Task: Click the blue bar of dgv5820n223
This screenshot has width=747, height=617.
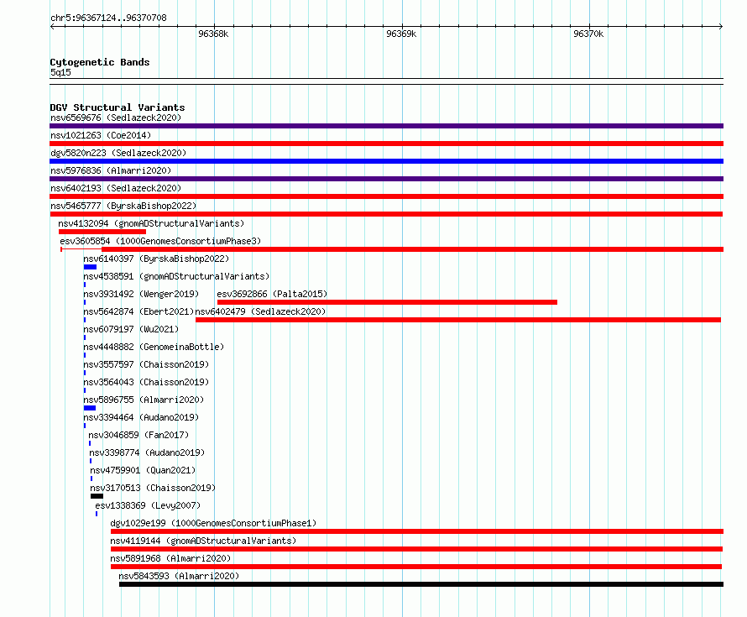Action: tap(386, 161)
